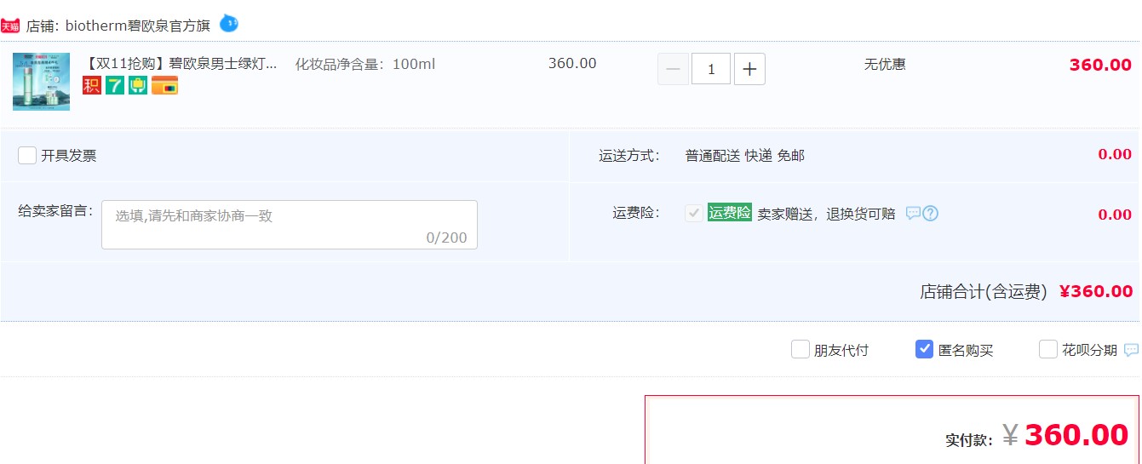Click the 无优惠 discount text
The image size is (1142, 464).
click(885, 64)
